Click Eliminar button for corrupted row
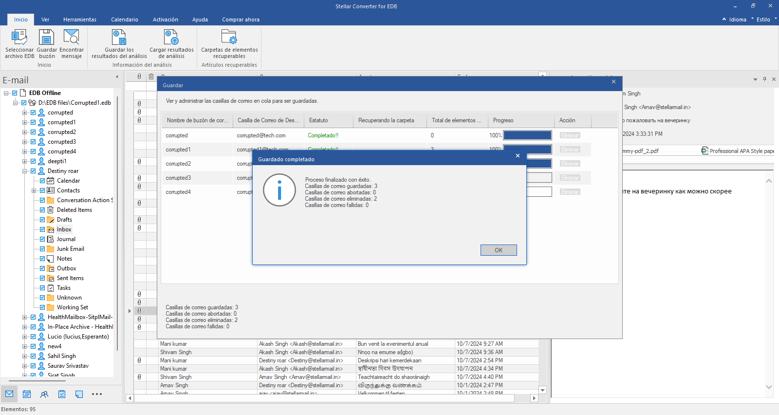Image resolution: width=779 pixels, height=415 pixels. [x=570, y=135]
